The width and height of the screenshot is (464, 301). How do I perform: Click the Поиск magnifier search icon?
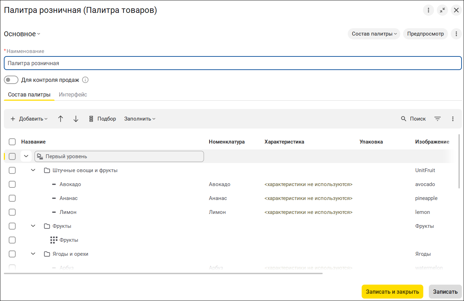(x=404, y=119)
